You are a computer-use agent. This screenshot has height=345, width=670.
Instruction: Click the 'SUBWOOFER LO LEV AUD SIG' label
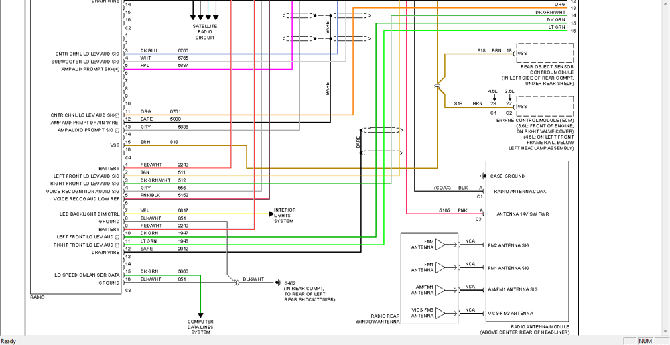click(87, 62)
